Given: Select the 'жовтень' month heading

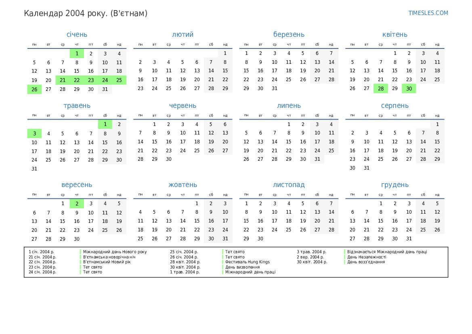Looking at the screenshot, I should pos(183,185).
